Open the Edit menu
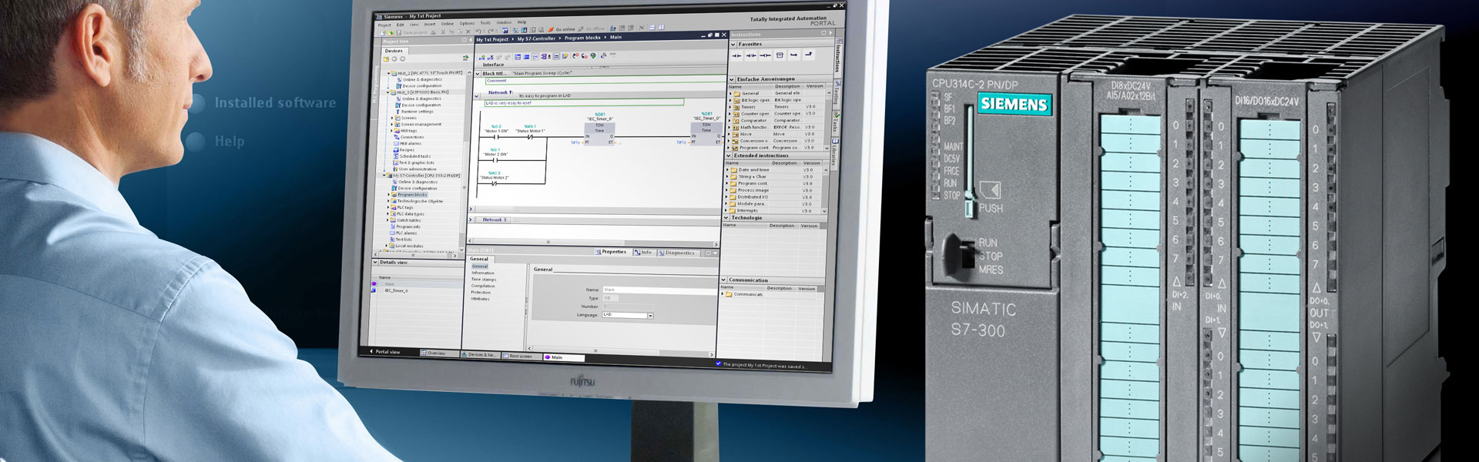The image size is (1479, 462). pyautogui.click(x=400, y=25)
